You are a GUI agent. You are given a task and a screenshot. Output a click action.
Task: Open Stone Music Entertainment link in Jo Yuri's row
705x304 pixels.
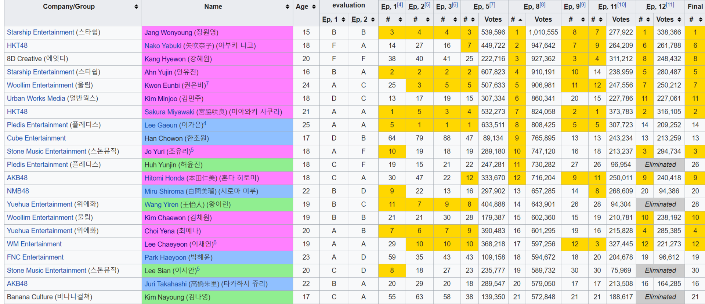[47, 151]
